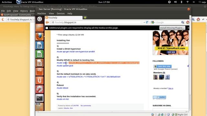Open the Machine menu in VirtualBox
The width and height of the screenshot is (207, 116).
[42, 14]
